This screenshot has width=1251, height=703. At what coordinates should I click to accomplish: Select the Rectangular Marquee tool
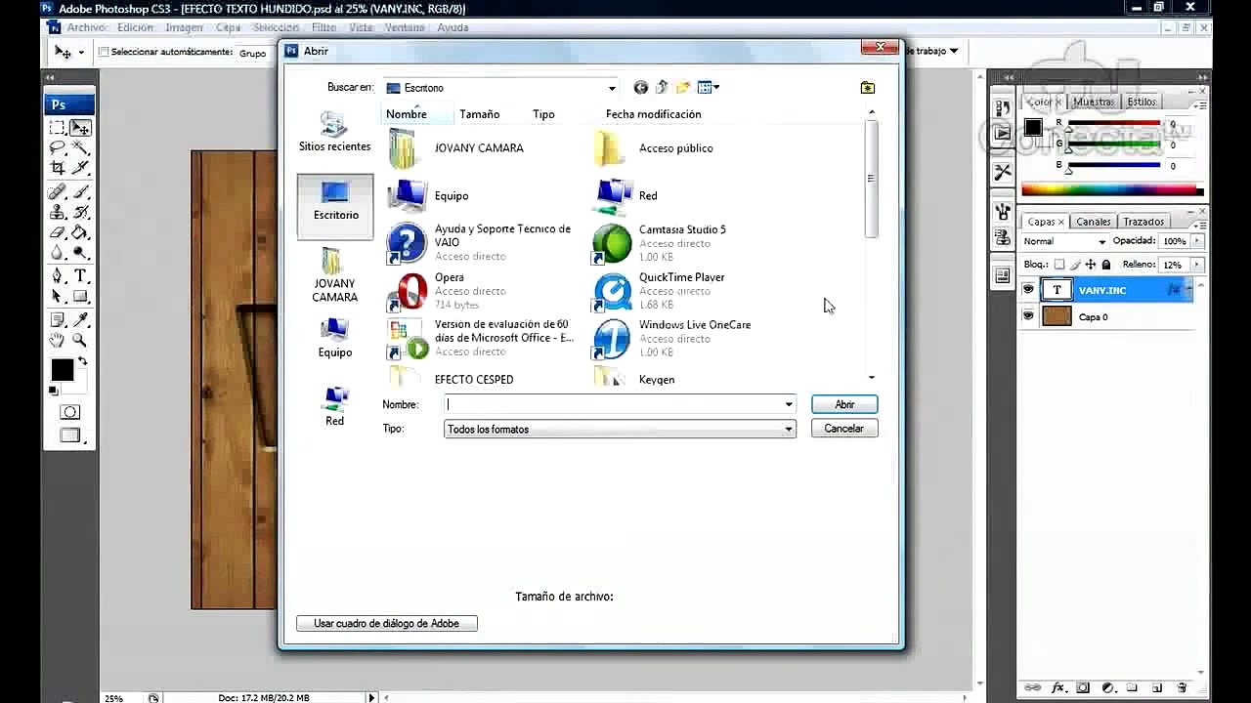tap(58, 128)
